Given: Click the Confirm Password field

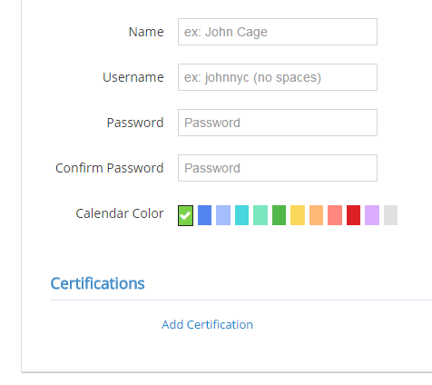Looking at the screenshot, I should pos(278,168).
